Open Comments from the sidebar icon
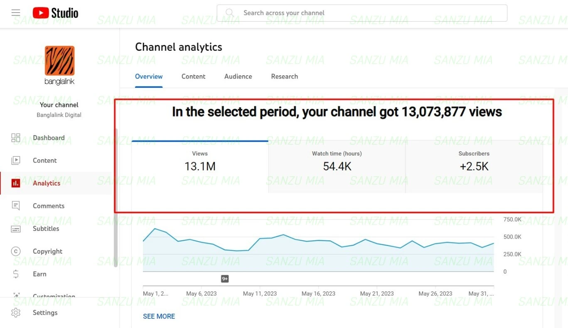This screenshot has height=328, width=568. click(x=16, y=205)
